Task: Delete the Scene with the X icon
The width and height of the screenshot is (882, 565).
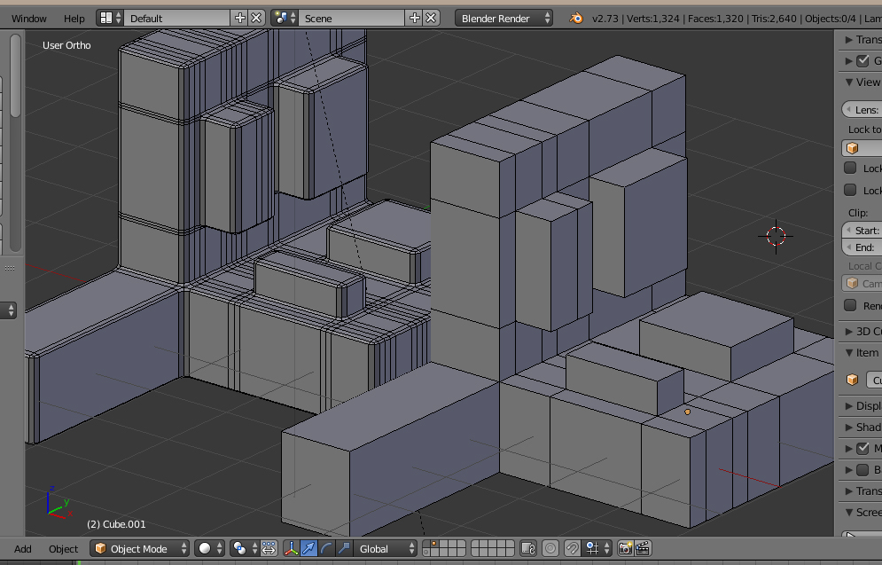Action: (x=431, y=18)
